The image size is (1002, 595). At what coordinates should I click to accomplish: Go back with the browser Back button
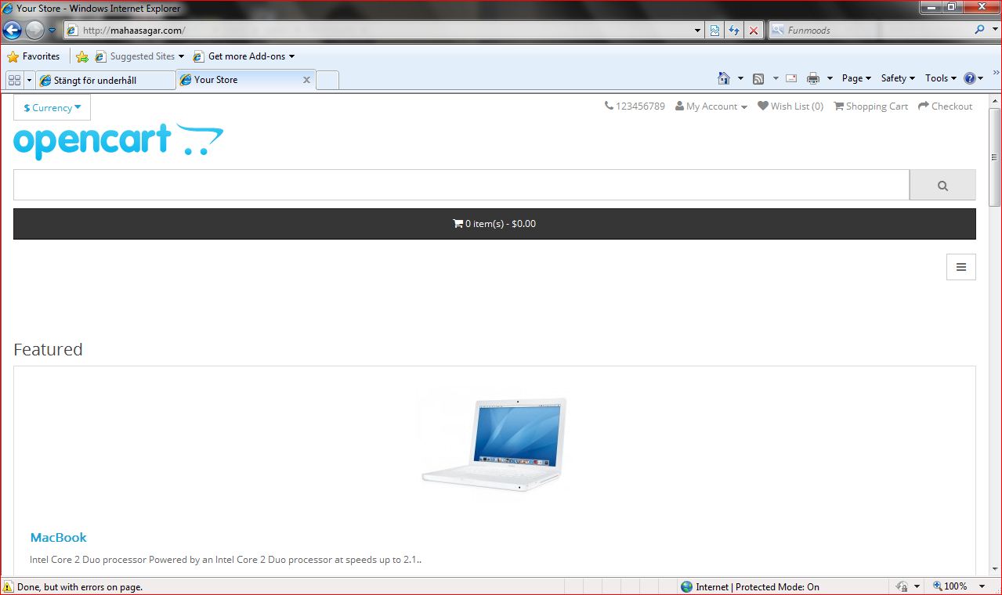click(12, 31)
